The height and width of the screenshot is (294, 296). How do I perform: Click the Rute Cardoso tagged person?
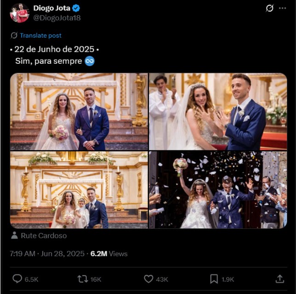click(44, 236)
